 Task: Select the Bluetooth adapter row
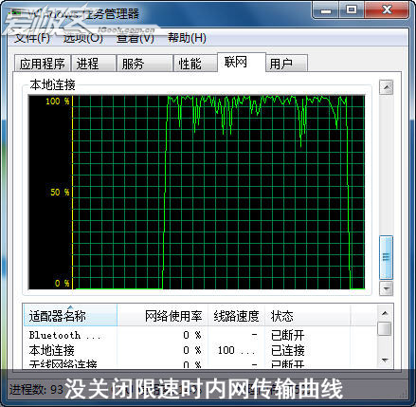coord(200,335)
